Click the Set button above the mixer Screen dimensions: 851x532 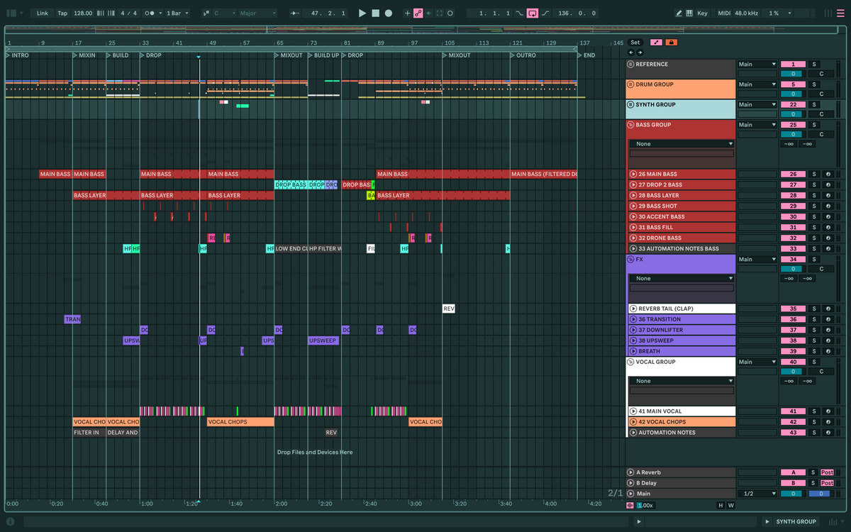point(635,42)
